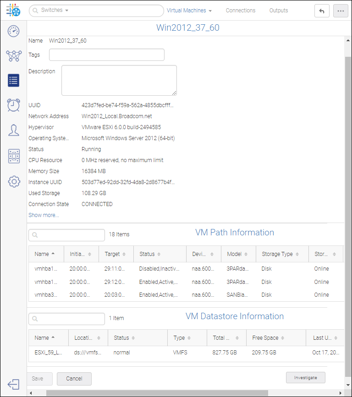352x397 pixels.
Task: Click the VM Path Information search box
Action: pos(67,235)
